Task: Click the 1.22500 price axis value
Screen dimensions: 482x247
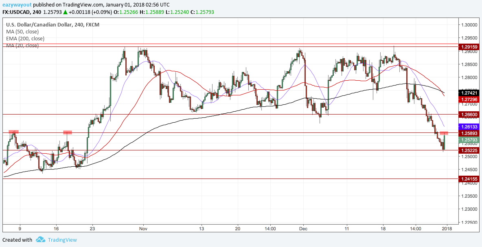Action: coord(469,223)
